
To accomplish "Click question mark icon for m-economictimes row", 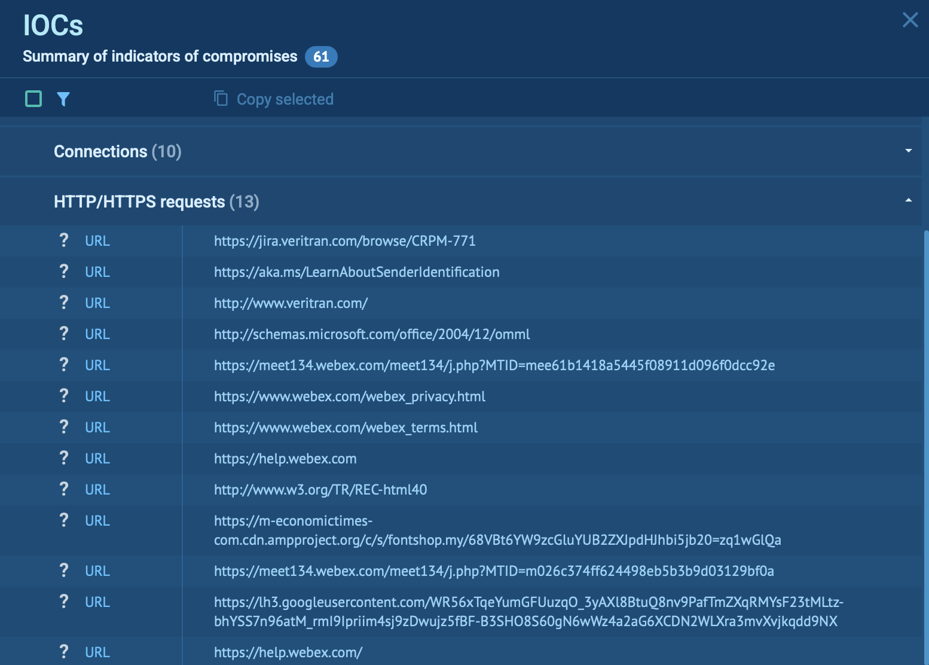I will [x=64, y=520].
